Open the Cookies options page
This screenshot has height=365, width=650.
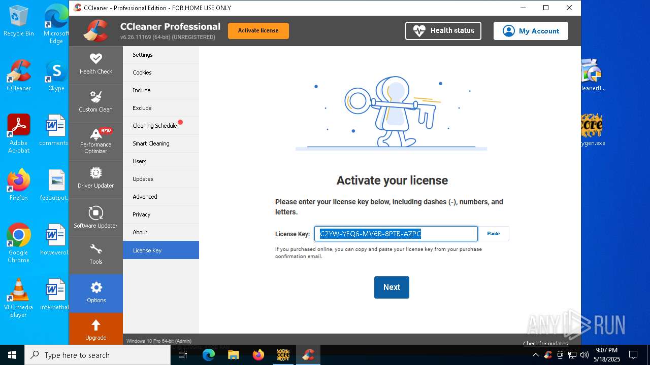[x=161, y=72]
